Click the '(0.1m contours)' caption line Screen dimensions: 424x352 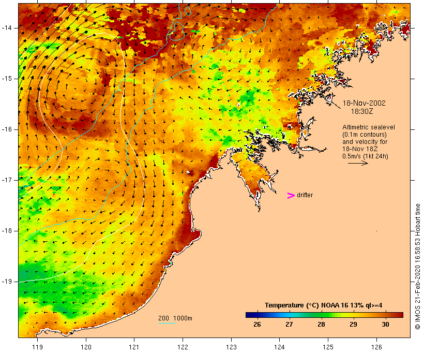365,135
